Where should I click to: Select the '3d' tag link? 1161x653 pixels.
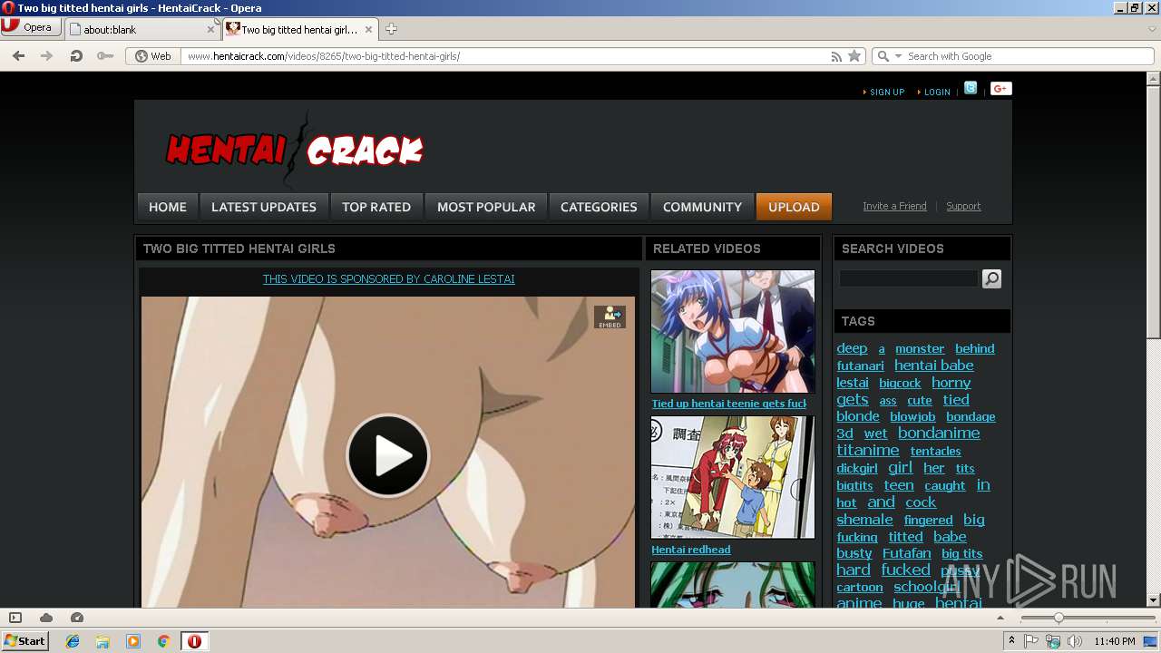844,434
